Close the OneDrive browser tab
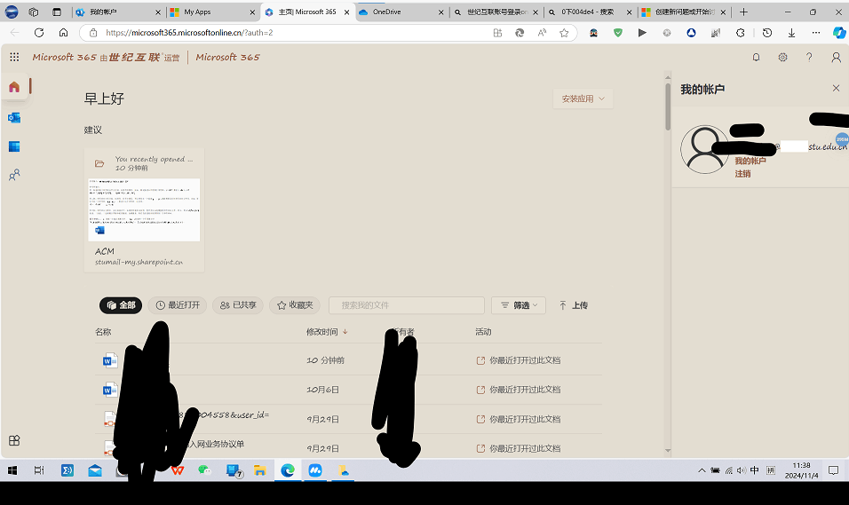Image resolution: width=849 pixels, height=505 pixels. pos(440,12)
